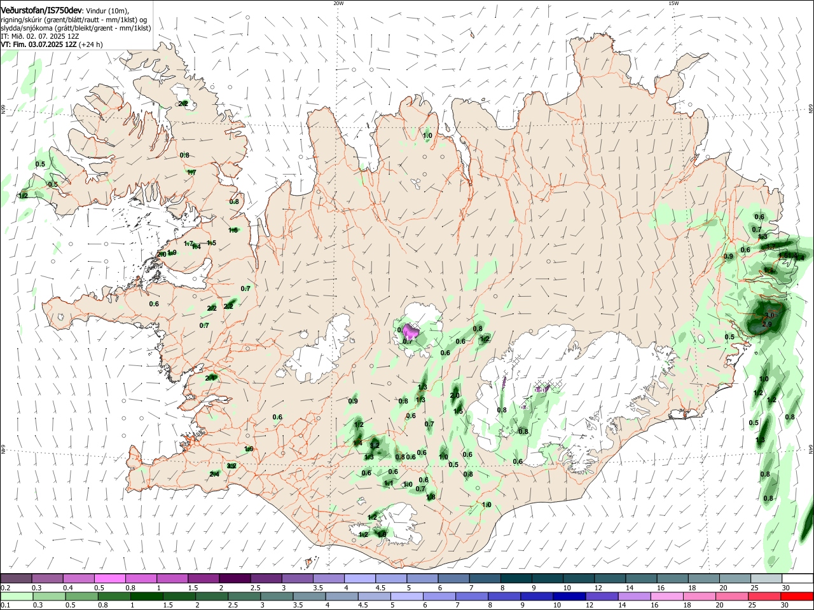Click the IT: Mið. 02. 07. 2025 12Z line
The width and height of the screenshot is (814, 610).
click(39, 36)
